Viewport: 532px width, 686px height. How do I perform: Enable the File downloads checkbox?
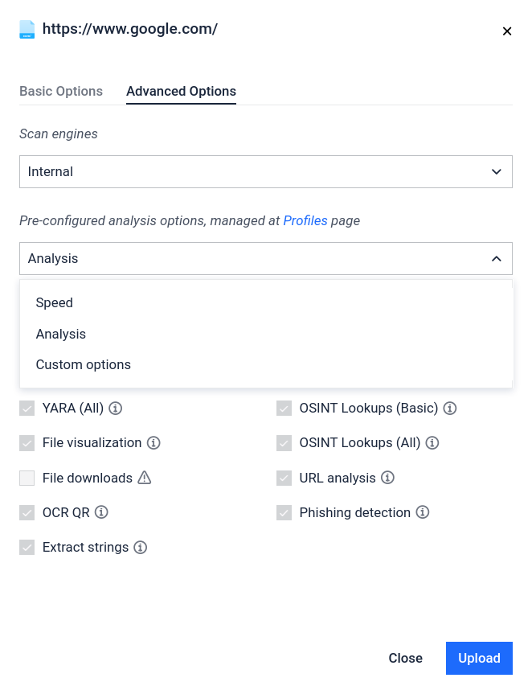point(27,478)
